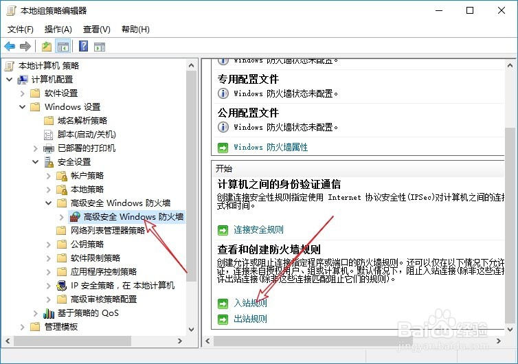The width and height of the screenshot is (518, 364).
Task: Click the 本地计算机 策略 scroll icon
Action: point(10,66)
